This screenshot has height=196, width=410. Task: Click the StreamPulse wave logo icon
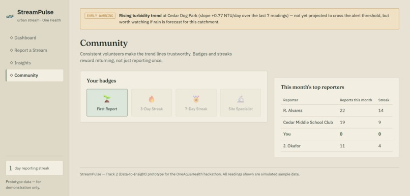(x=10, y=16)
